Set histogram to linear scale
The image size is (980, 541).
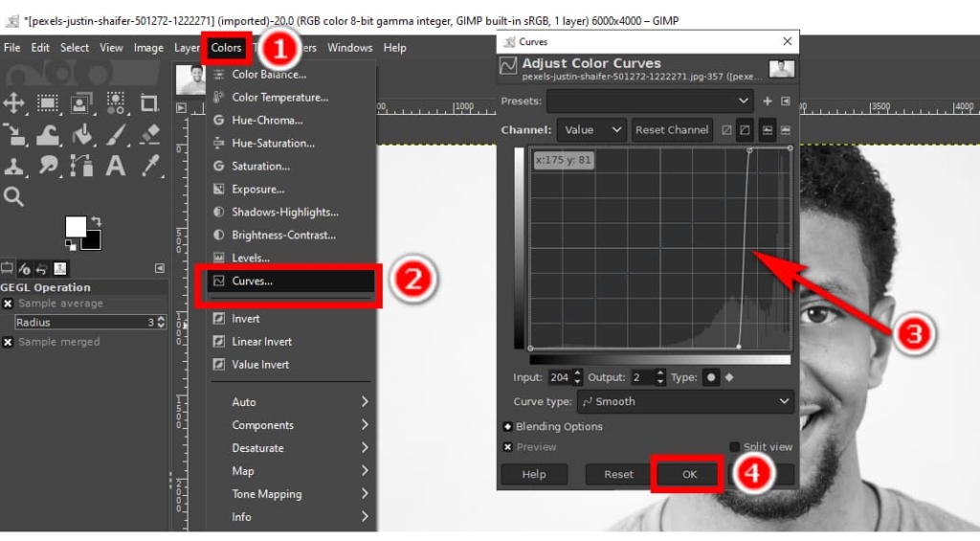coord(767,130)
